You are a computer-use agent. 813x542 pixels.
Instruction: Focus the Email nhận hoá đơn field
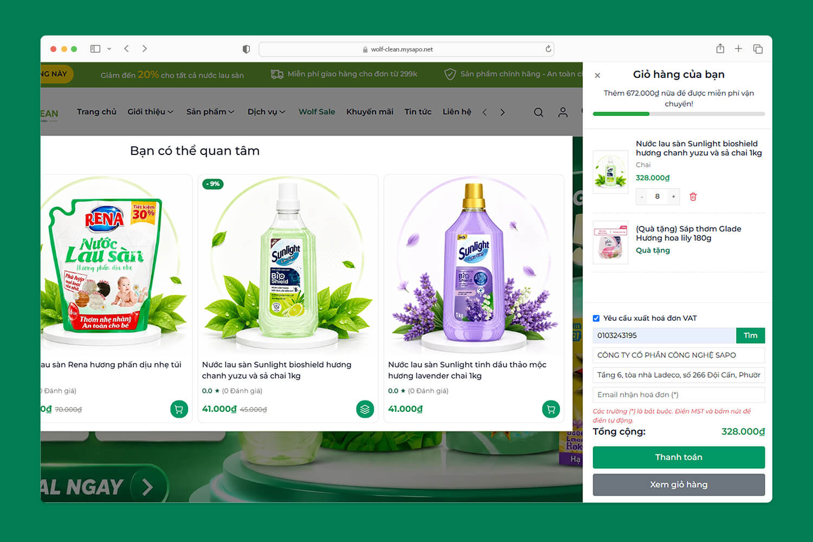click(679, 395)
